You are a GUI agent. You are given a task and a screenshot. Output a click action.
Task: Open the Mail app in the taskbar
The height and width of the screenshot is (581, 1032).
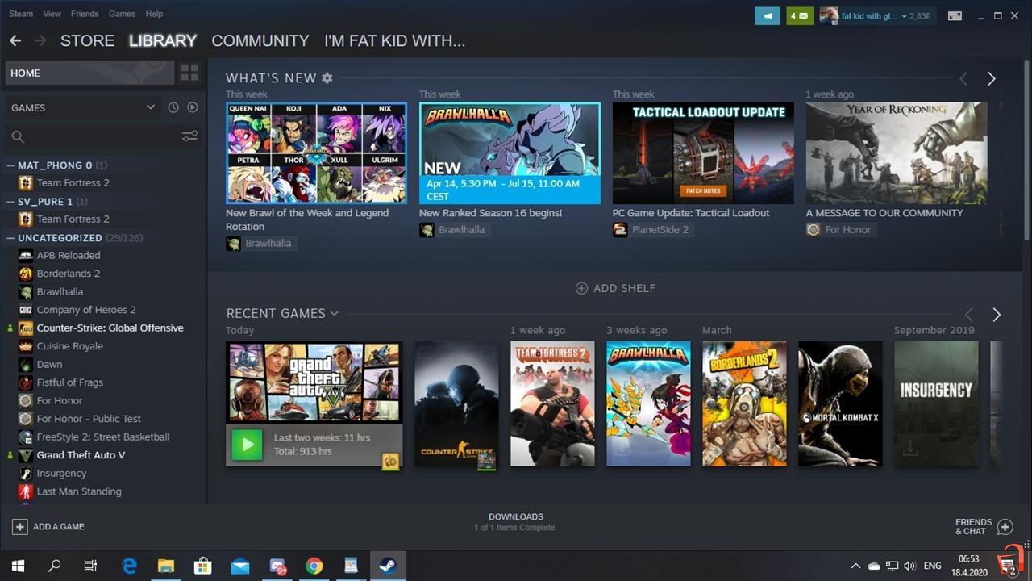240,566
